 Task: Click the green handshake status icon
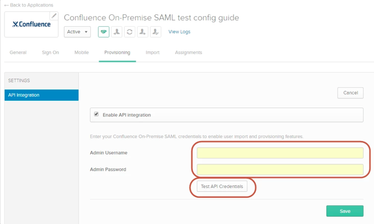click(x=104, y=32)
